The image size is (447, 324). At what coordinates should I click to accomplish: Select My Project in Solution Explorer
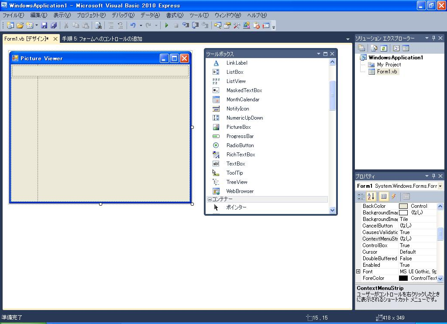point(389,65)
